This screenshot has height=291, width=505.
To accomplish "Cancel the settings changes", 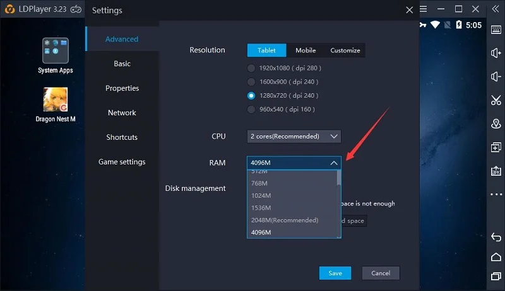I will coord(381,273).
